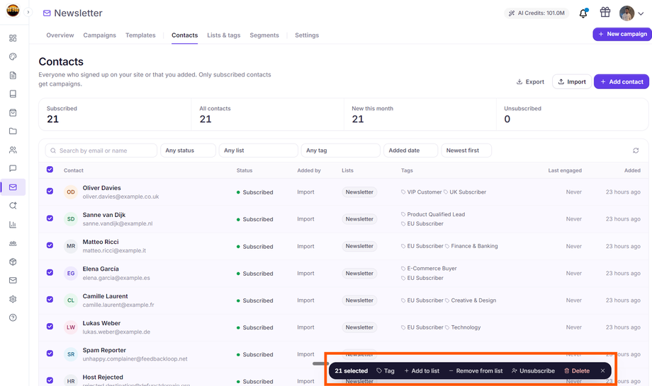Focus the Search by email or name field
The image size is (652, 386).
(101, 151)
